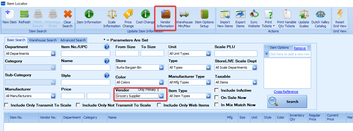Open the Cross Reference link
353x131 pixels.
286,92
